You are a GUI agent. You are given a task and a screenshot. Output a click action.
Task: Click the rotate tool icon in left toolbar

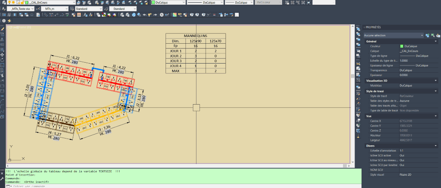pos(2,60)
